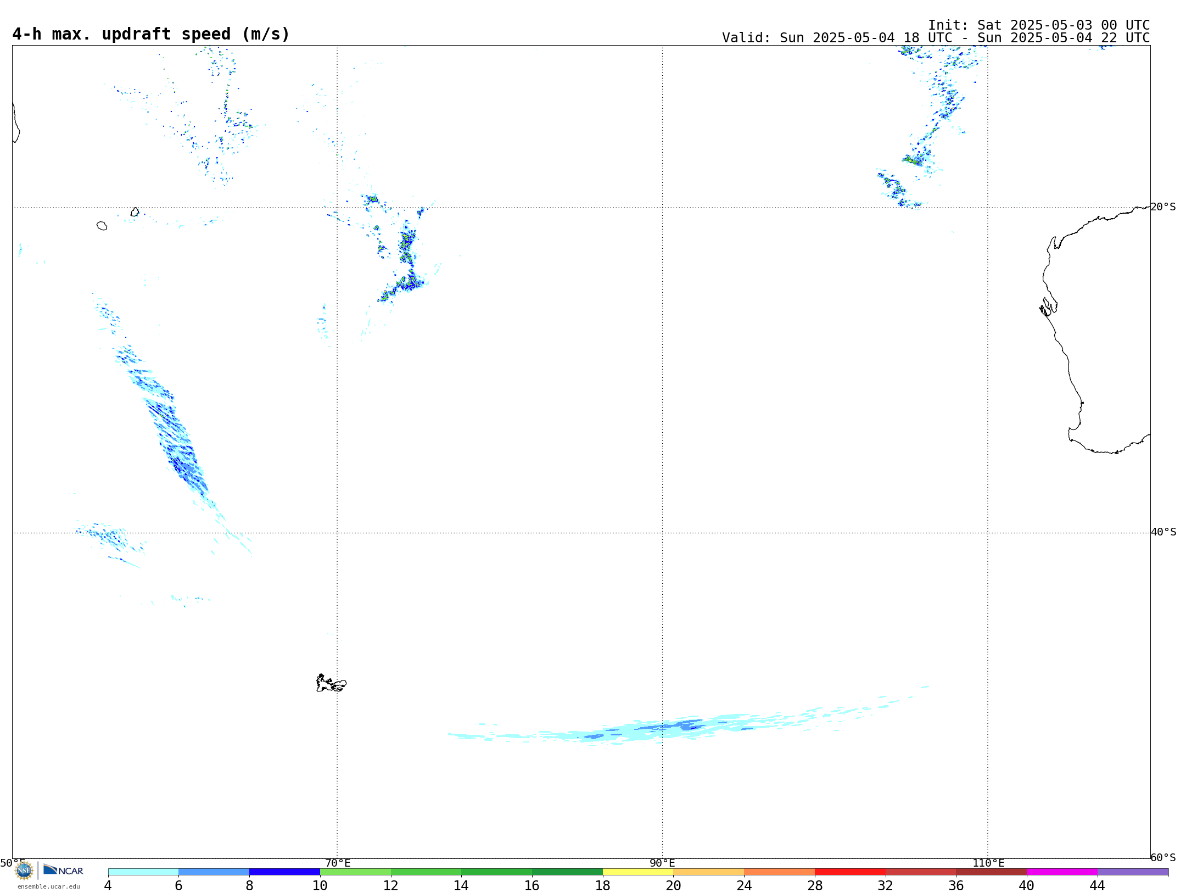Viewport: 1186px width, 893px height.
Task: Click the colorbar tick label 18
Action: (x=603, y=885)
